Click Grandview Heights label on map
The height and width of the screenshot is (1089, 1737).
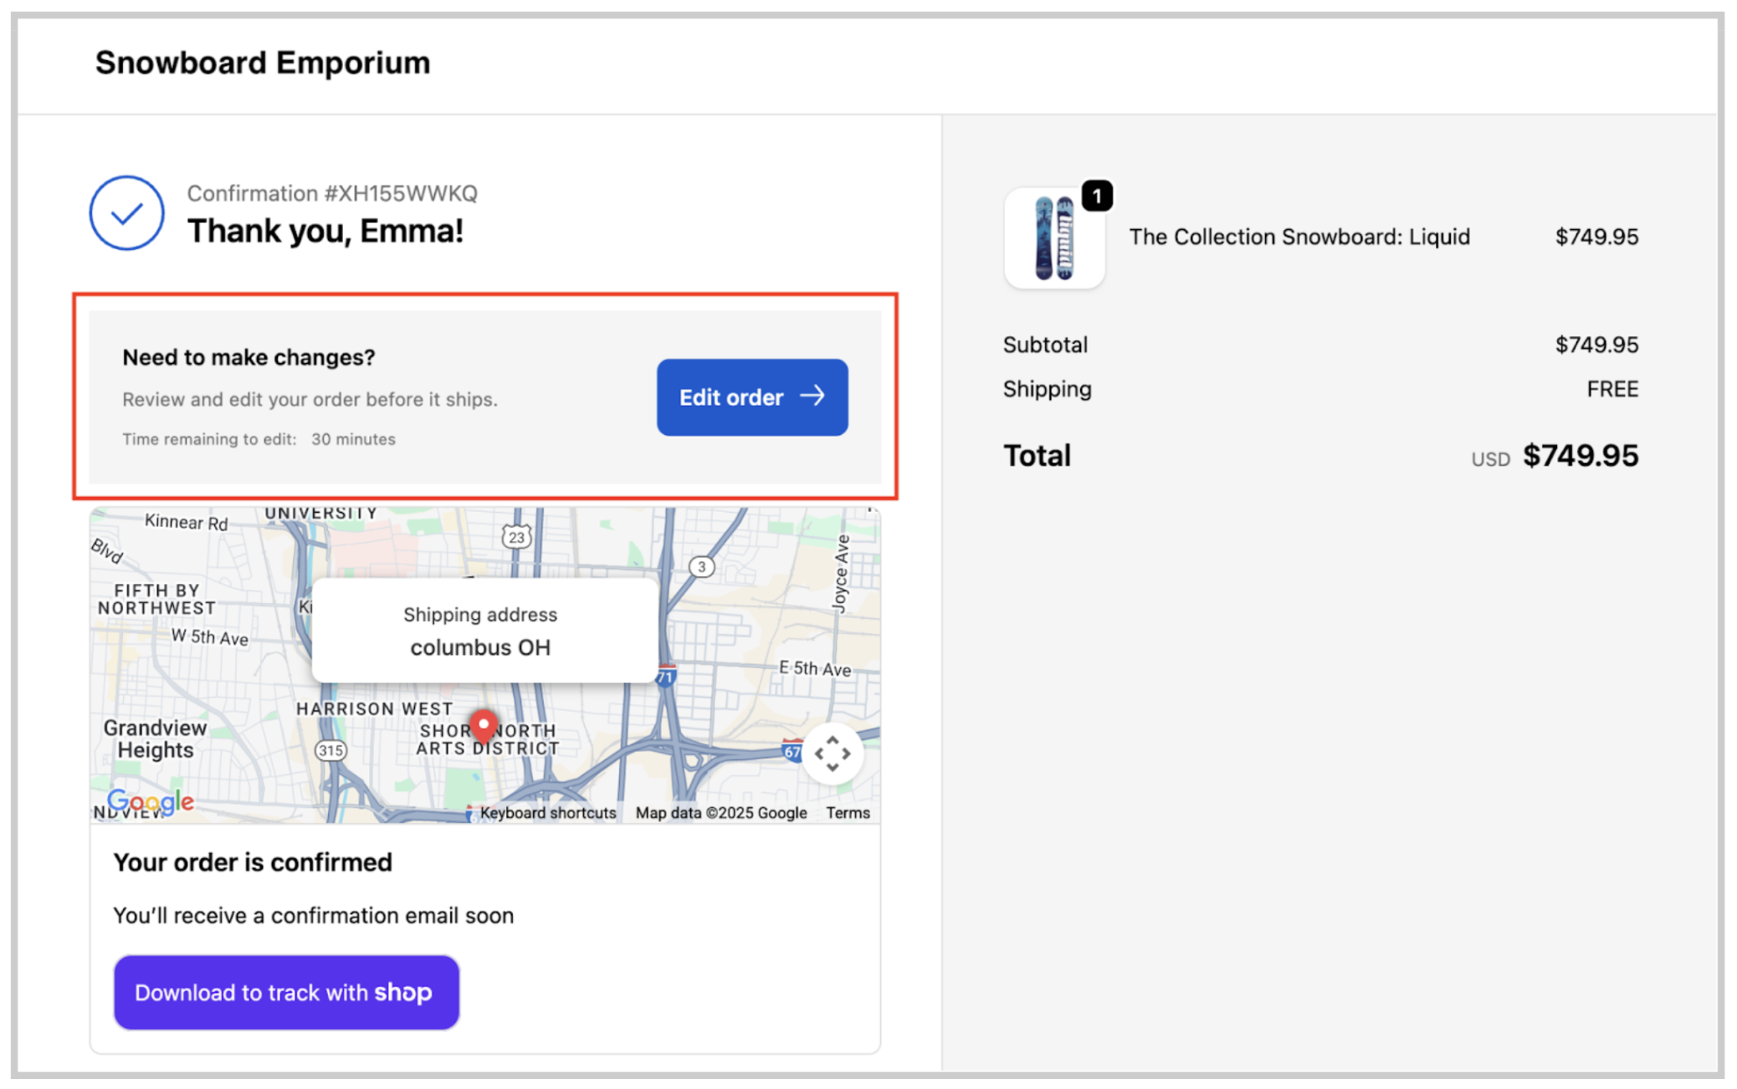[x=155, y=739]
